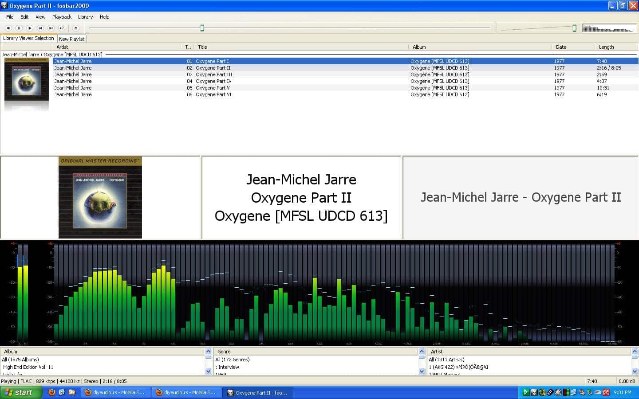Image resolution: width=639 pixels, height=399 pixels.
Task: Switch to New Playlist tab
Action: coord(71,39)
